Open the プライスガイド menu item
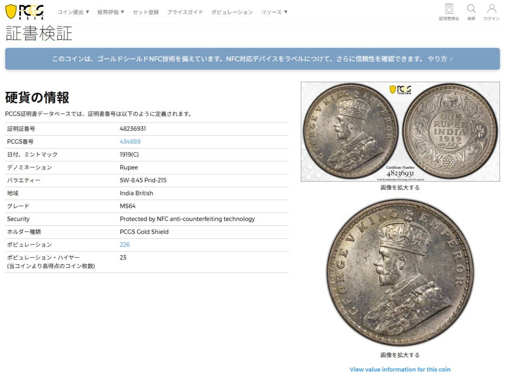516x376 pixels. pyautogui.click(x=185, y=12)
